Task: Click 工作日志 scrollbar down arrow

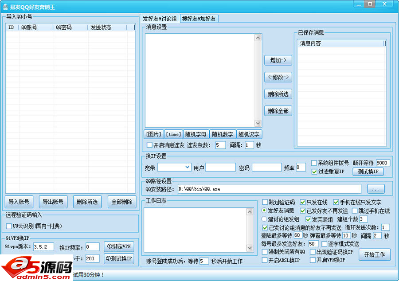Action: pos(250,248)
